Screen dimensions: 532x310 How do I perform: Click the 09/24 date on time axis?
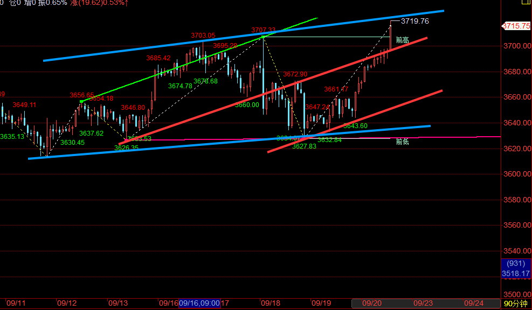tap(473, 304)
